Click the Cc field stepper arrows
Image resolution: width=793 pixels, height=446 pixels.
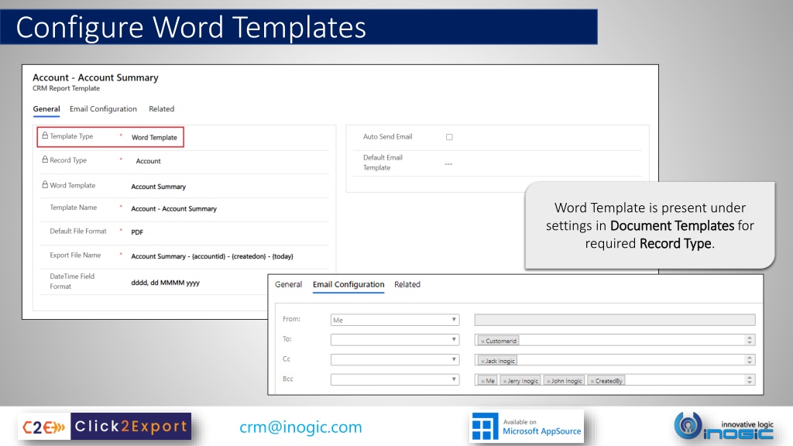(x=750, y=359)
